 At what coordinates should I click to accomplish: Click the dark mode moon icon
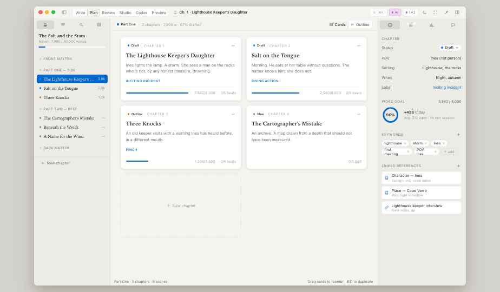424,12
